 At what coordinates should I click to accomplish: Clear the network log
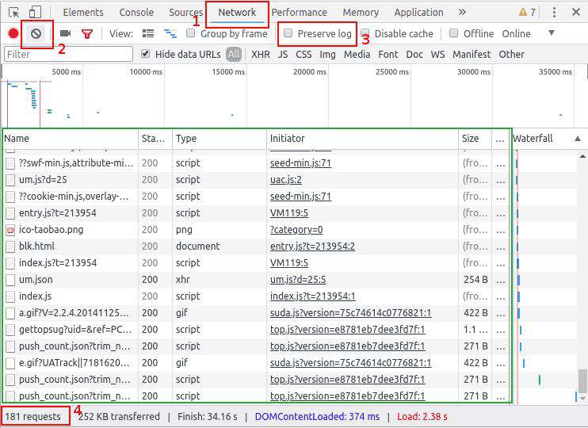36,34
